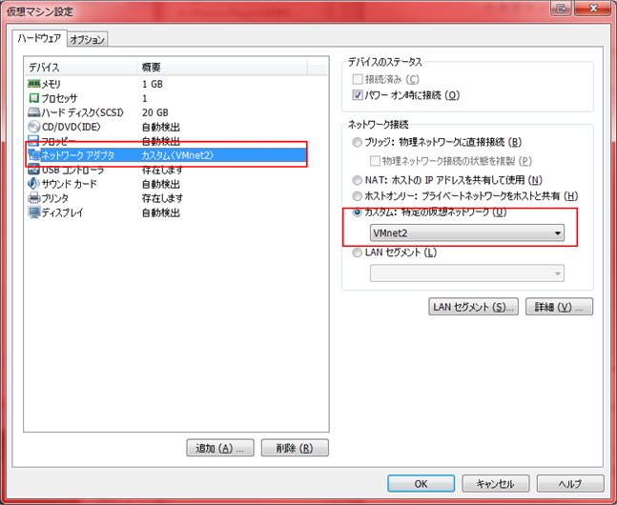This screenshot has height=505, width=617.
Task: Click the 追加(A)... button
Action: click(220, 448)
